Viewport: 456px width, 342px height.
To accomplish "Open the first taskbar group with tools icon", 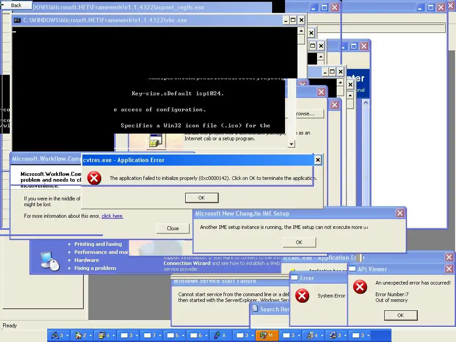I will click(x=58, y=335).
